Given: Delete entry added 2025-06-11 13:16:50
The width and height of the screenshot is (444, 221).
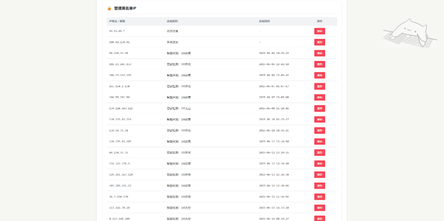Looking at the screenshot, I should tap(319, 142).
